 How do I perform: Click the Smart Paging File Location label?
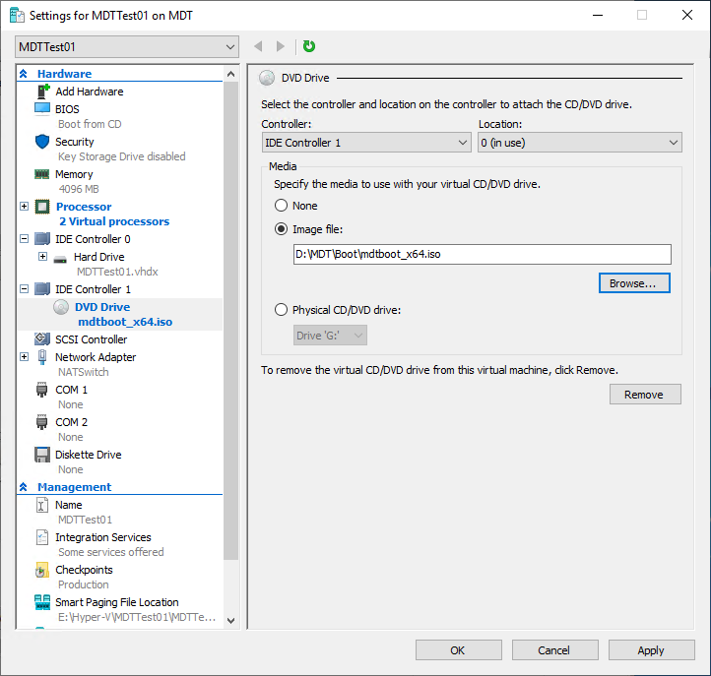pos(117,602)
